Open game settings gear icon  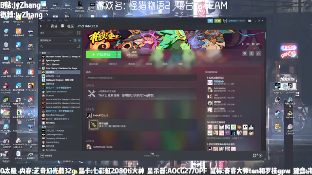(x=245, y=53)
